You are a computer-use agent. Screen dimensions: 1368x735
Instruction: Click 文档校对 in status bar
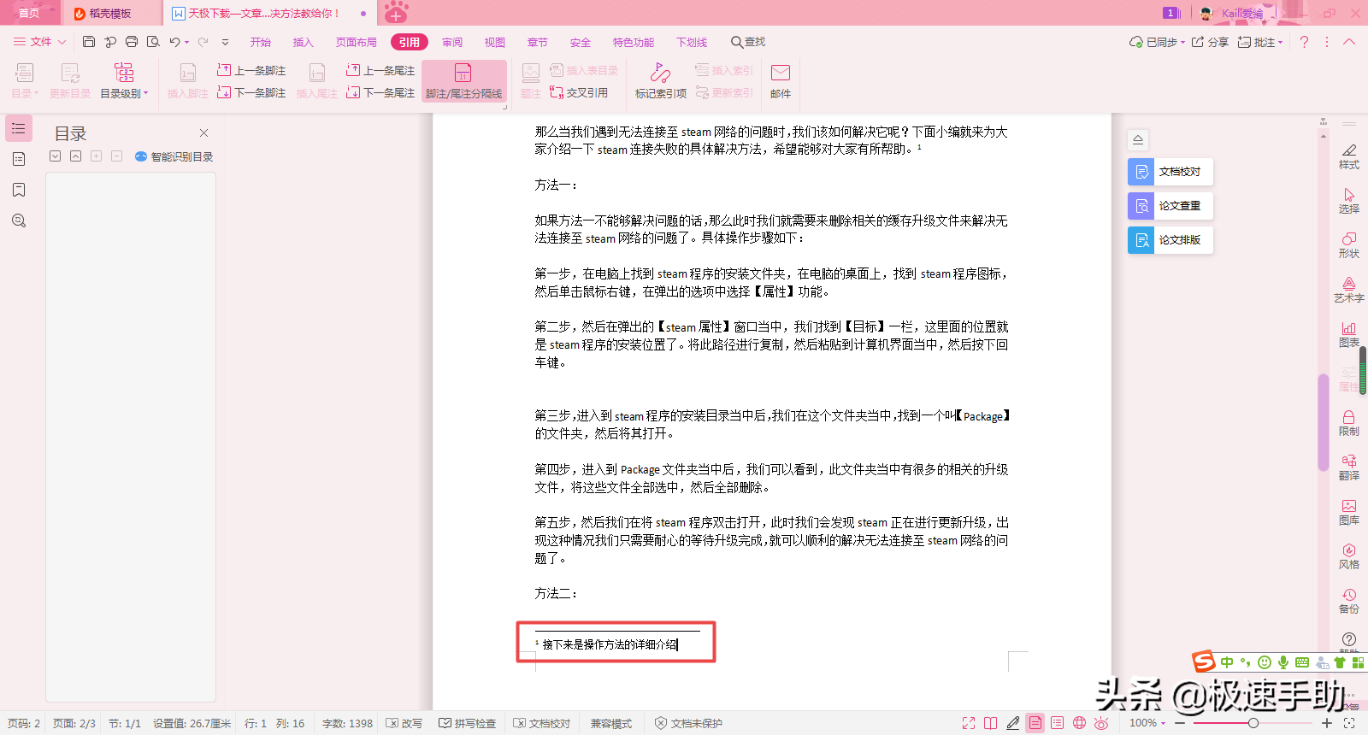(x=542, y=723)
